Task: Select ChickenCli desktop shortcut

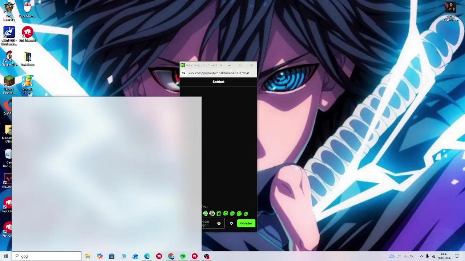Action: (9, 59)
